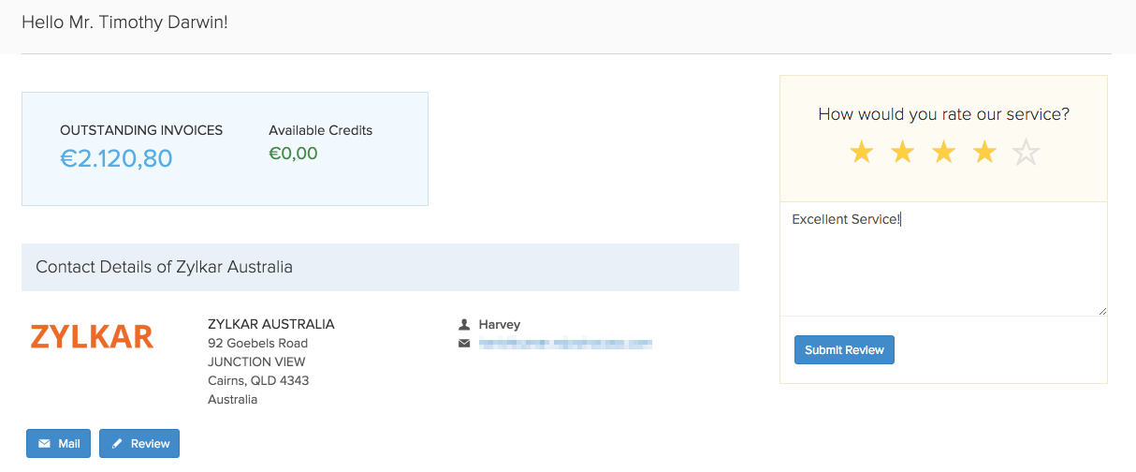Image resolution: width=1136 pixels, height=472 pixels.
Task: Choose the third rating star
Action: tap(943, 152)
